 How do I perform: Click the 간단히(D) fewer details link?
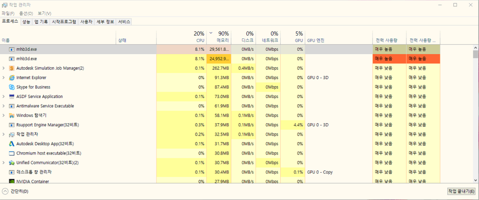click(x=19, y=191)
